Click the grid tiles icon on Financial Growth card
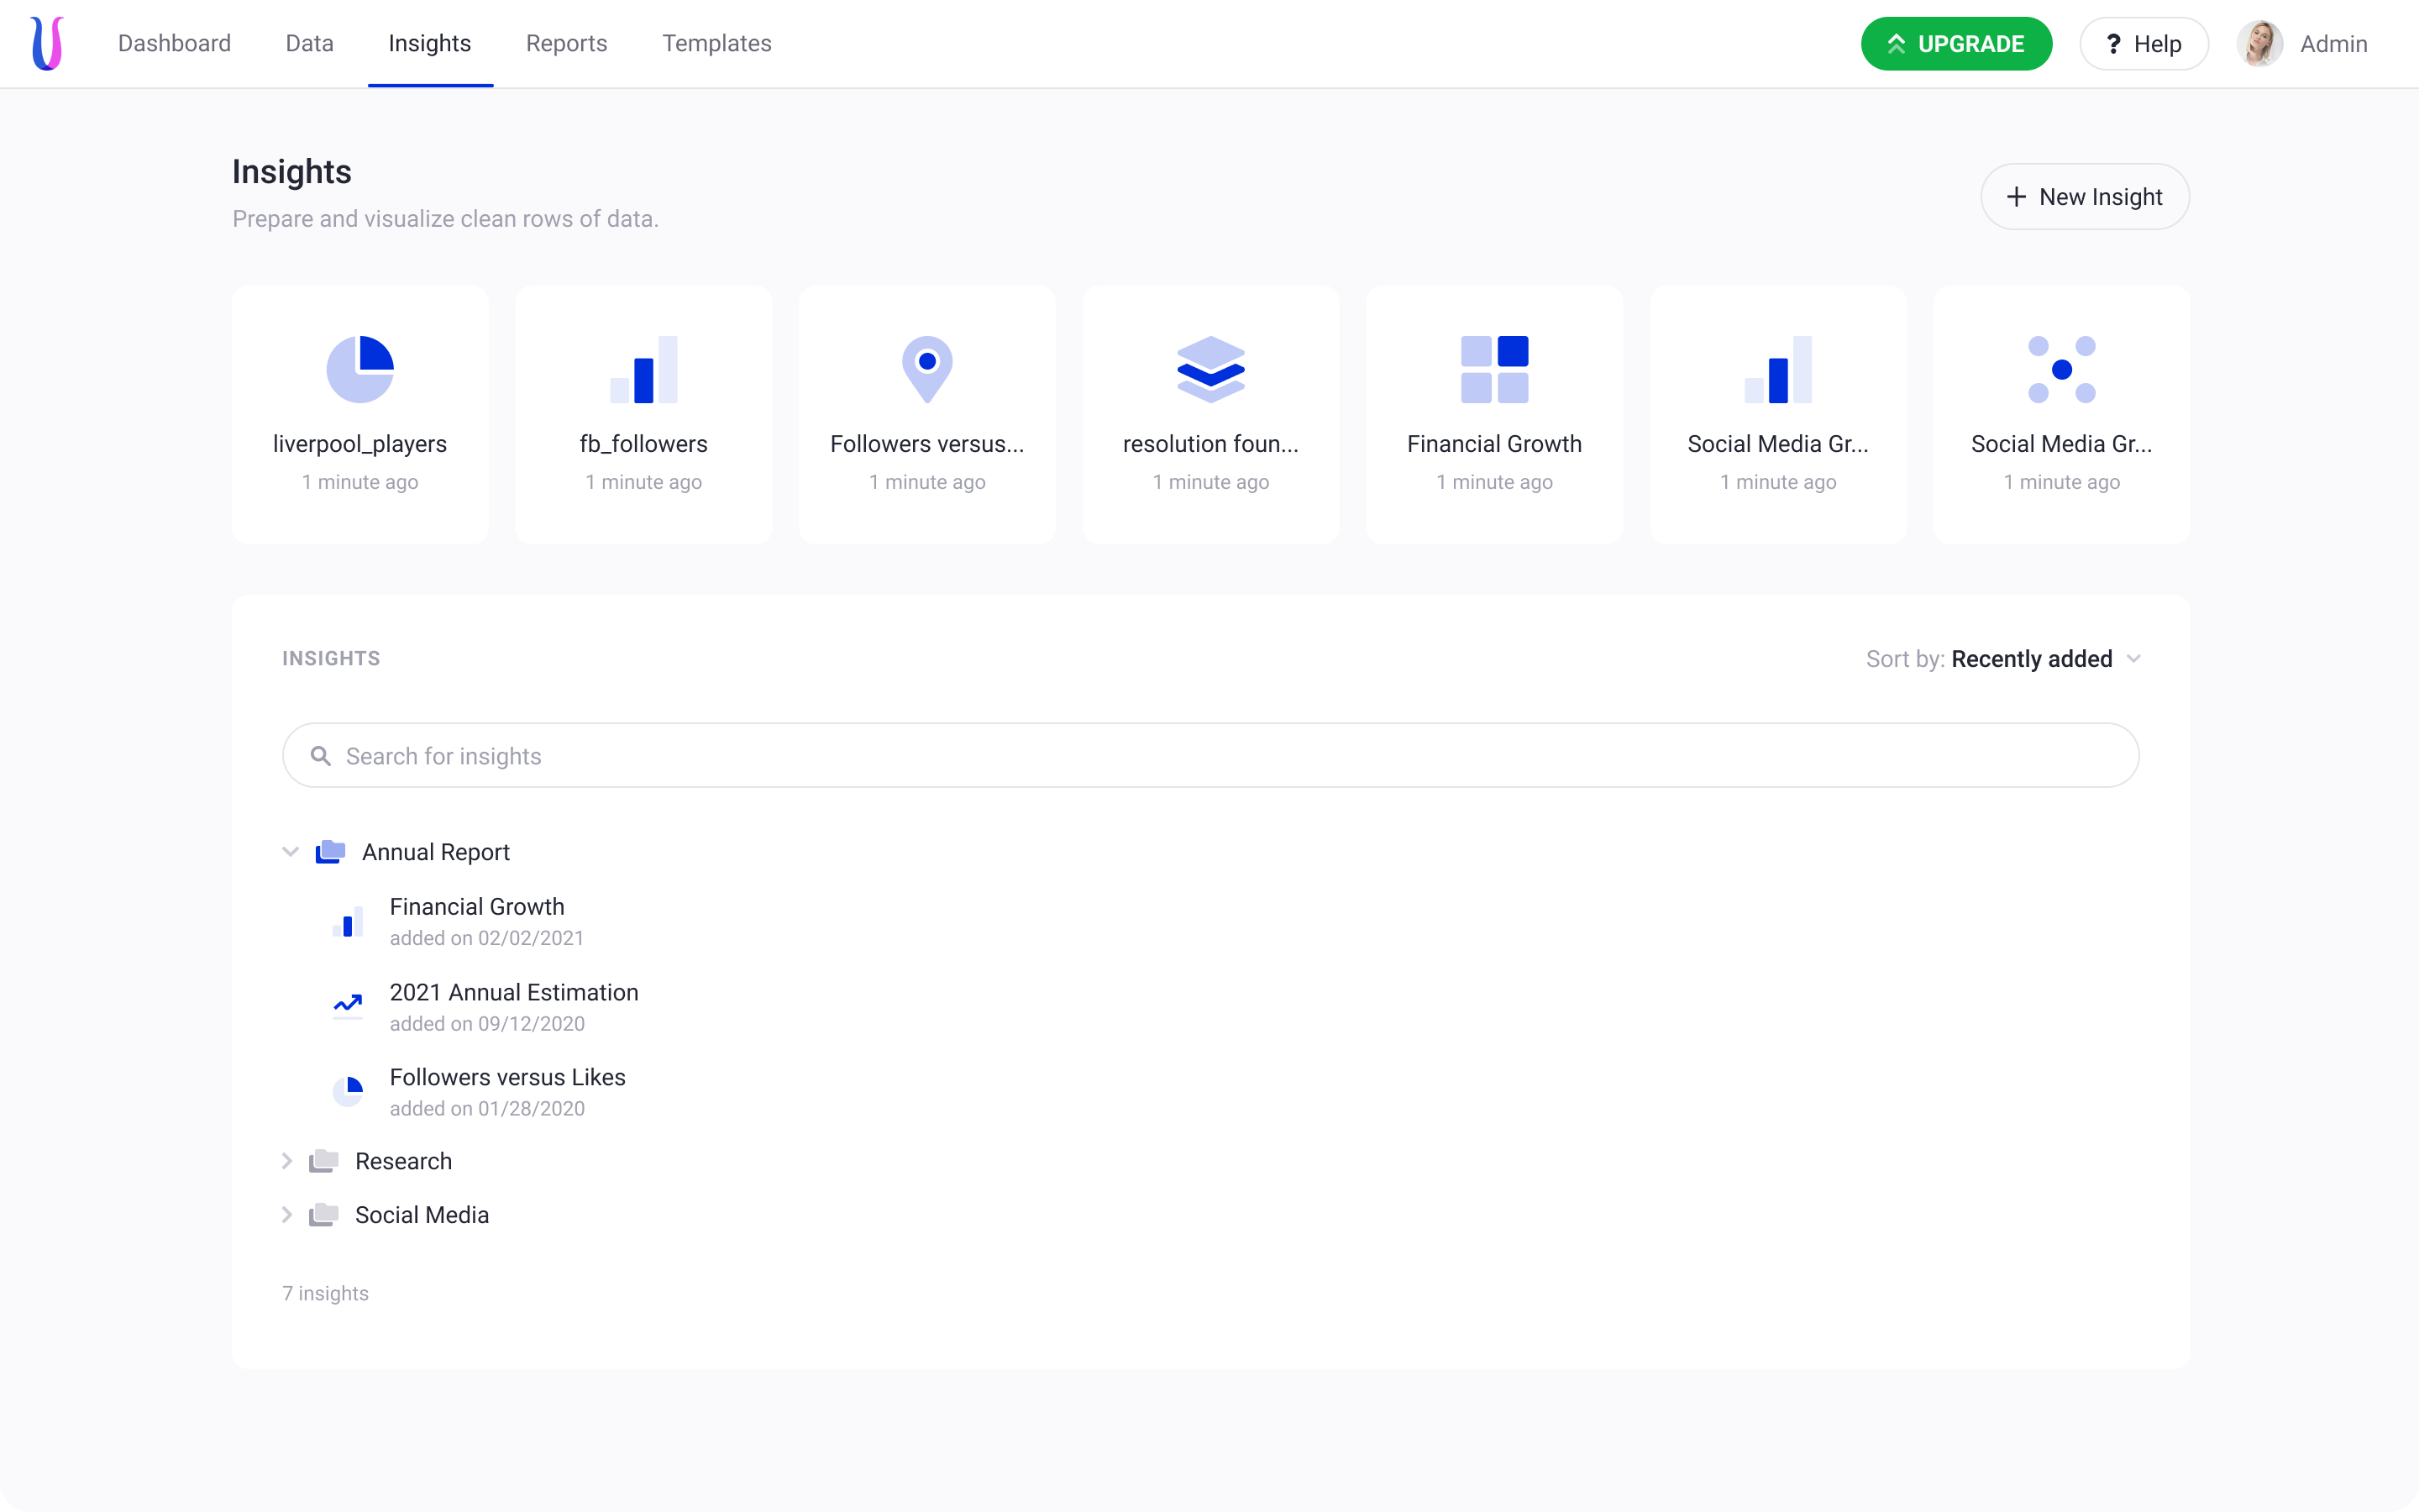Image resolution: width=2419 pixels, height=1512 pixels. 1494,369
